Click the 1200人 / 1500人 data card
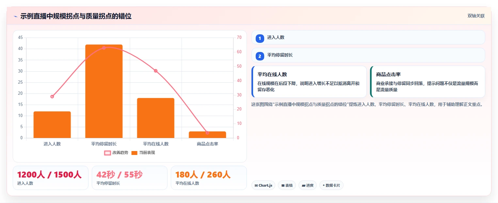 click(51, 178)
